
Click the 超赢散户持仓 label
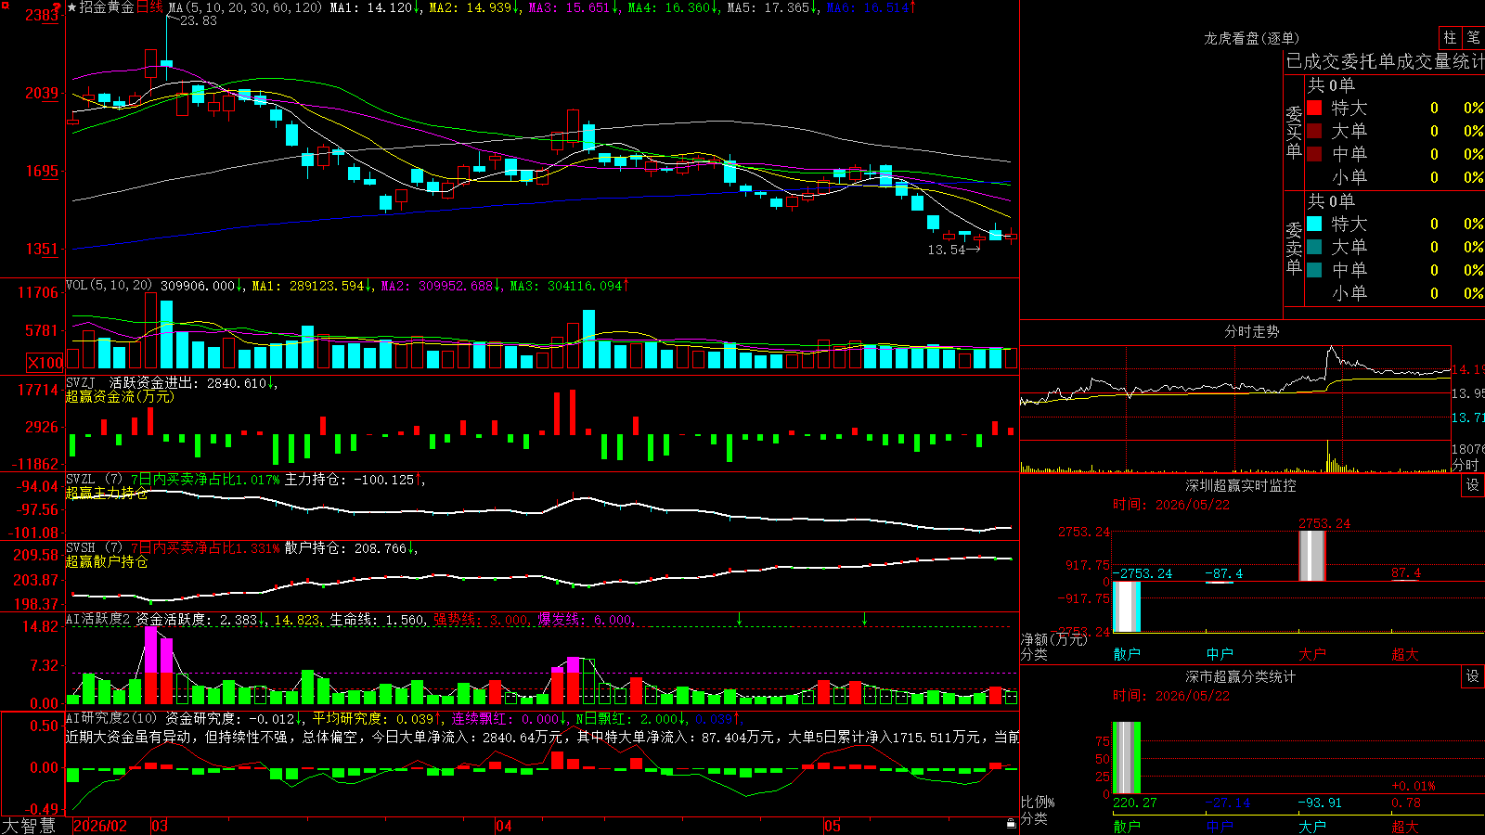(x=107, y=561)
